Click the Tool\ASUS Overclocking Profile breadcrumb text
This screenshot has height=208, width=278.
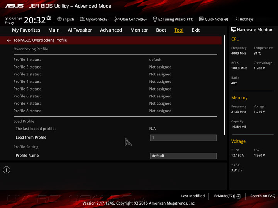click(40, 40)
